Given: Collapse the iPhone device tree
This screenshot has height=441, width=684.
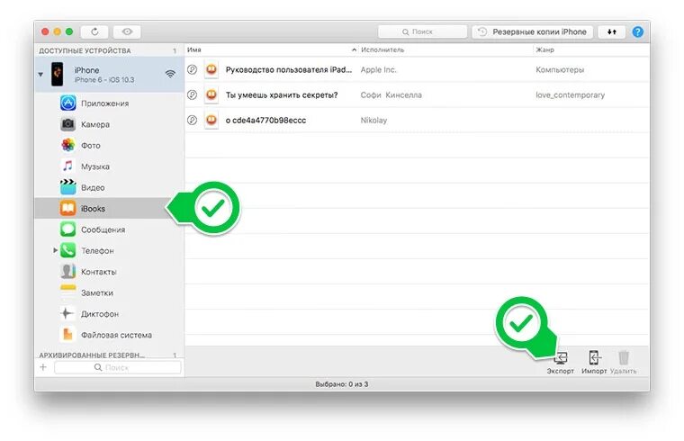Looking at the screenshot, I should (40, 75).
